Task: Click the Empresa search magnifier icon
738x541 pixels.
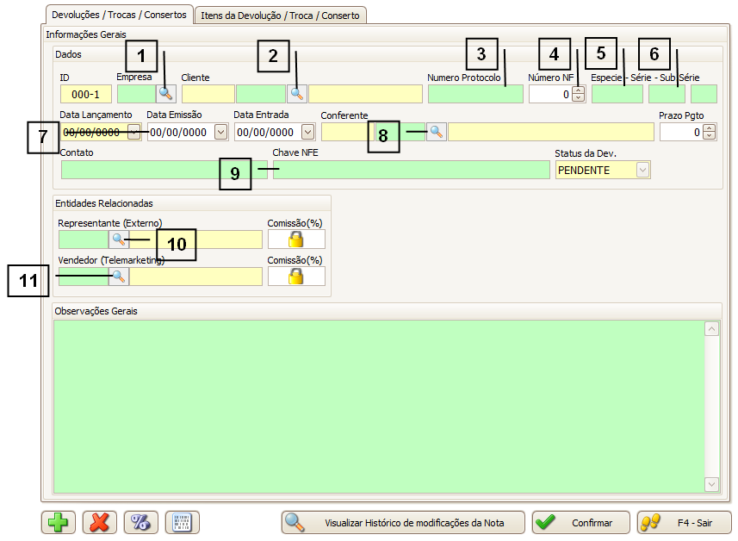Action: coord(166,94)
